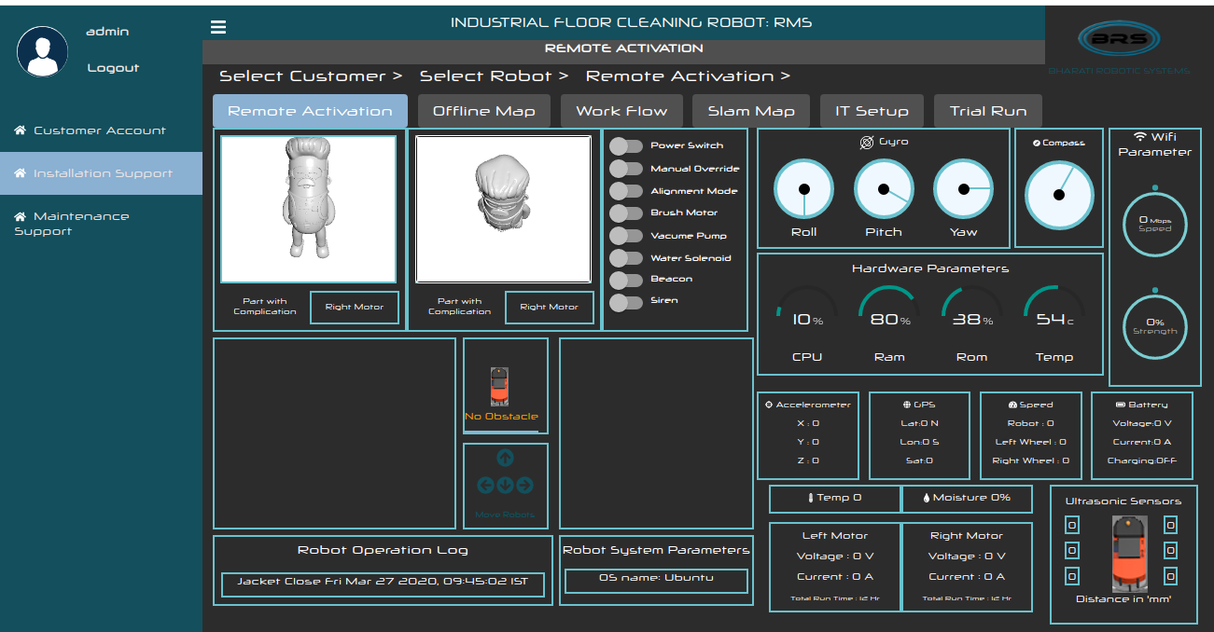
Task: Toggle the Water Solenoid switch
Action: coord(626,257)
